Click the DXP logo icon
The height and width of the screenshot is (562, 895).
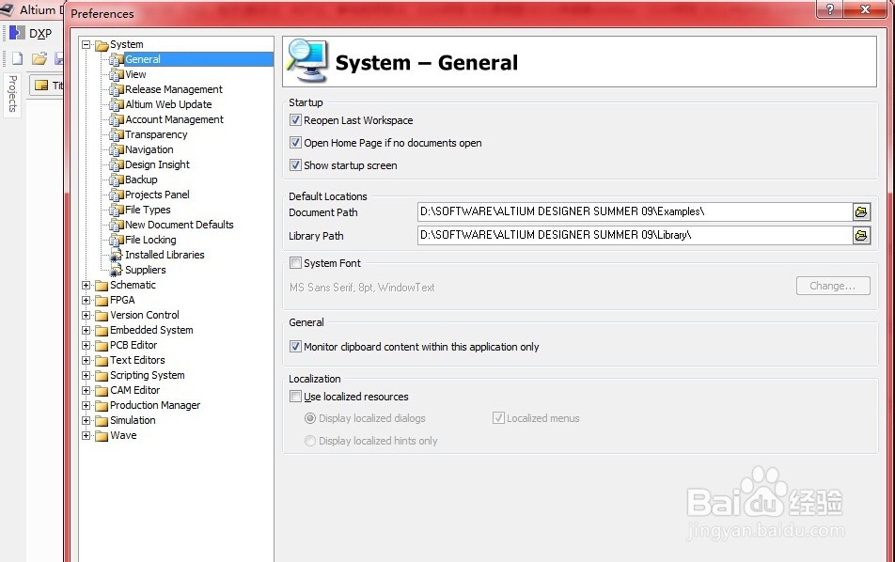[17, 33]
